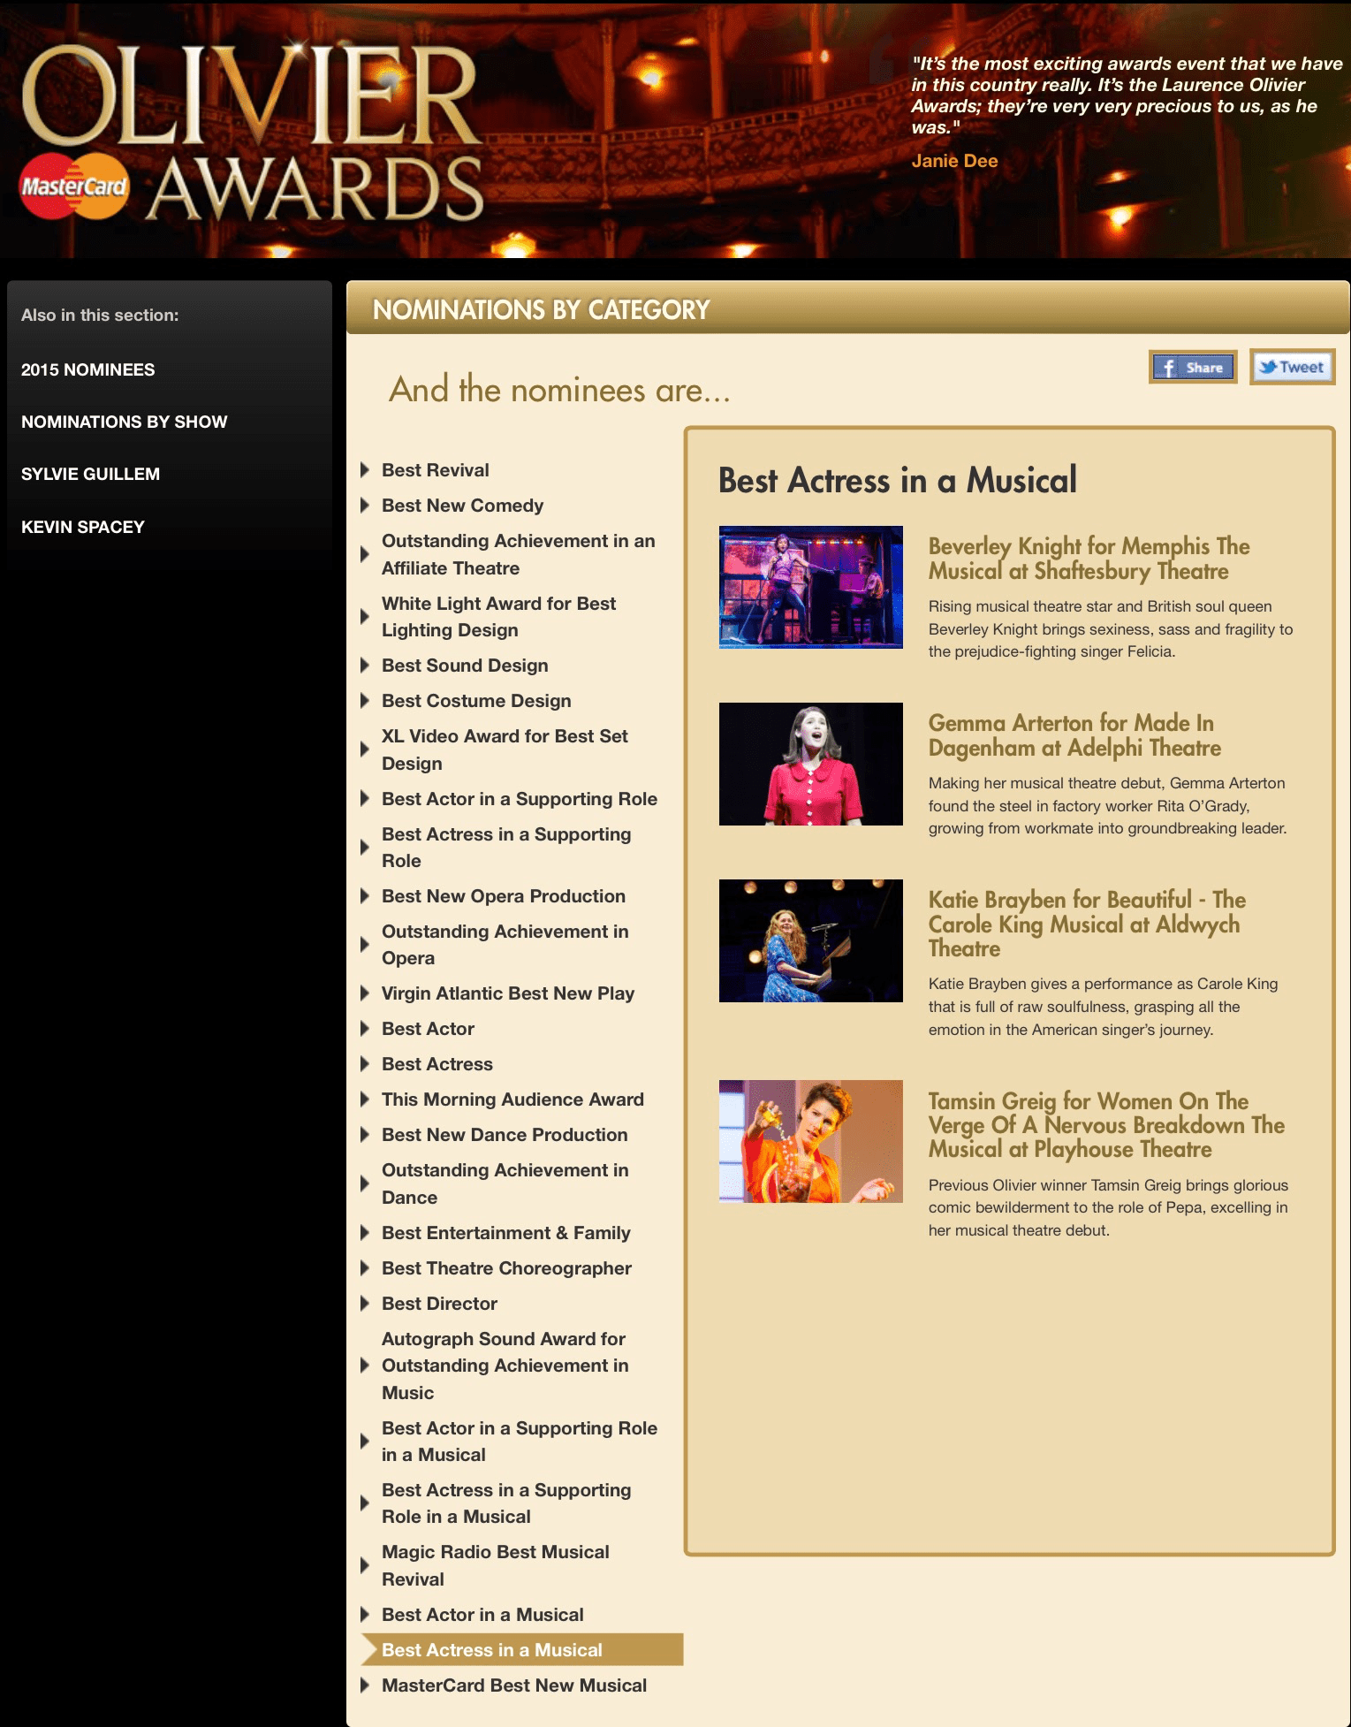Select the highlighted Best Actress in a Musical

coord(491,1650)
